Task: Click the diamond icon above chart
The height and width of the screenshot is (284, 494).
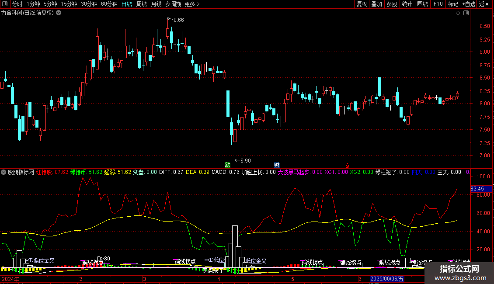Action: [458, 13]
